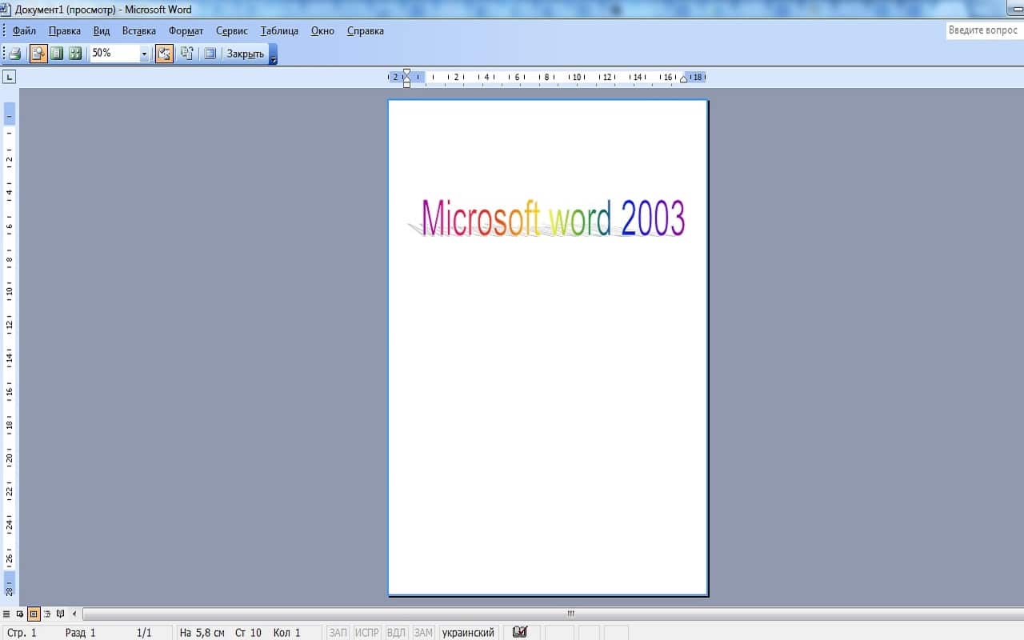Screen dimensions: 1024x640
Task: Enable the ЗАМ overtype mode
Action: click(423, 632)
